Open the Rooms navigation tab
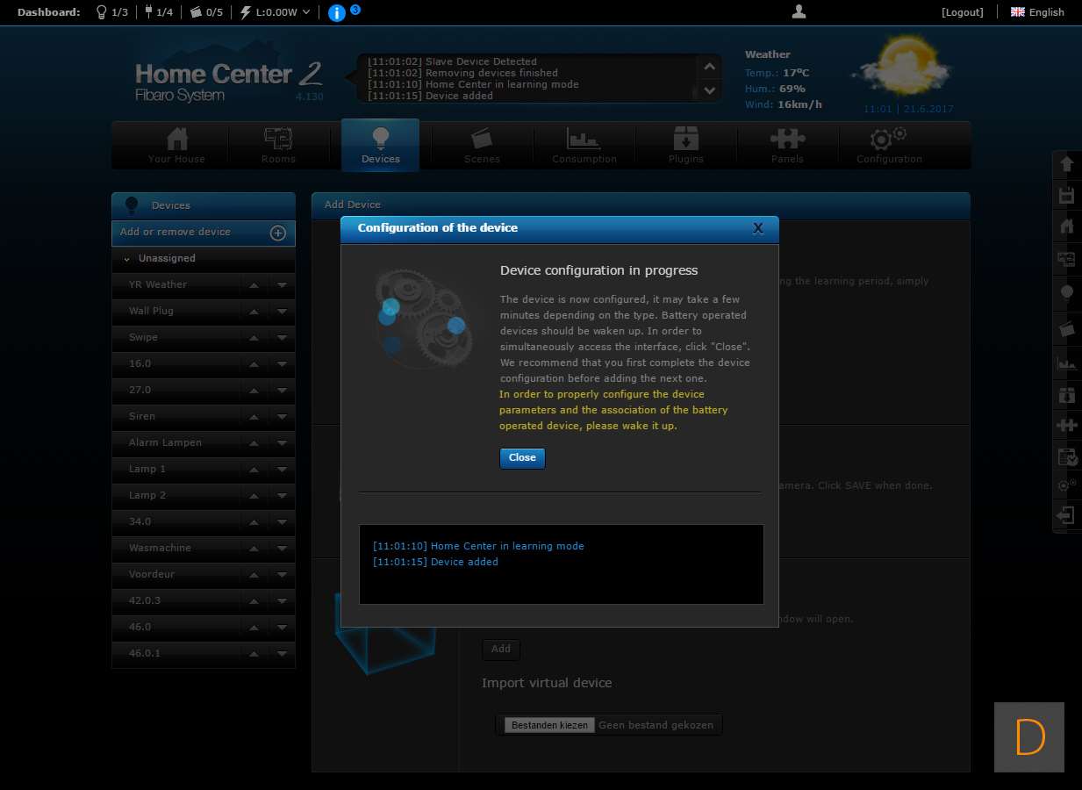The height and width of the screenshot is (790, 1082). (x=278, y=146)
